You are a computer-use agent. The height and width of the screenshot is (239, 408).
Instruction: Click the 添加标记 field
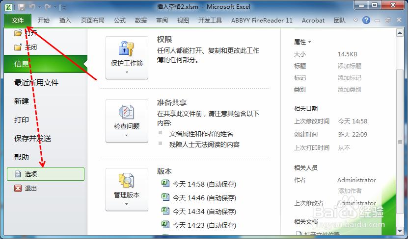350,78
